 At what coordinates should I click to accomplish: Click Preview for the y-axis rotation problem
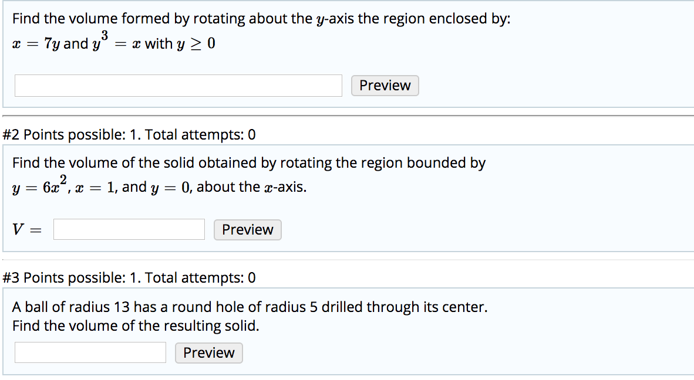point(385,86)
